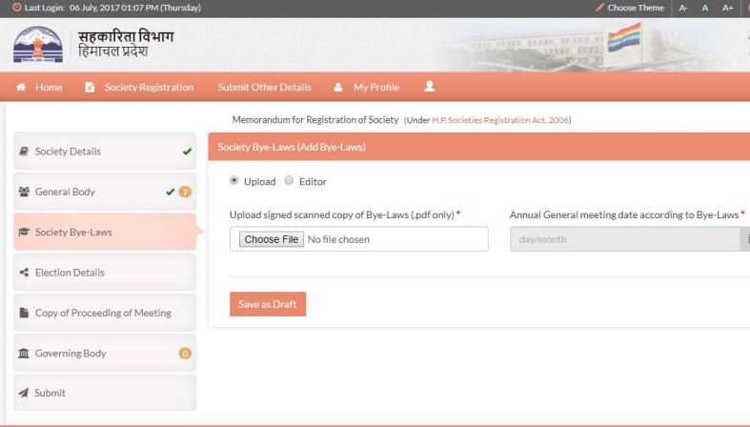Click the Society Registration document icon
750x427 pixels.
pos(90,87)
